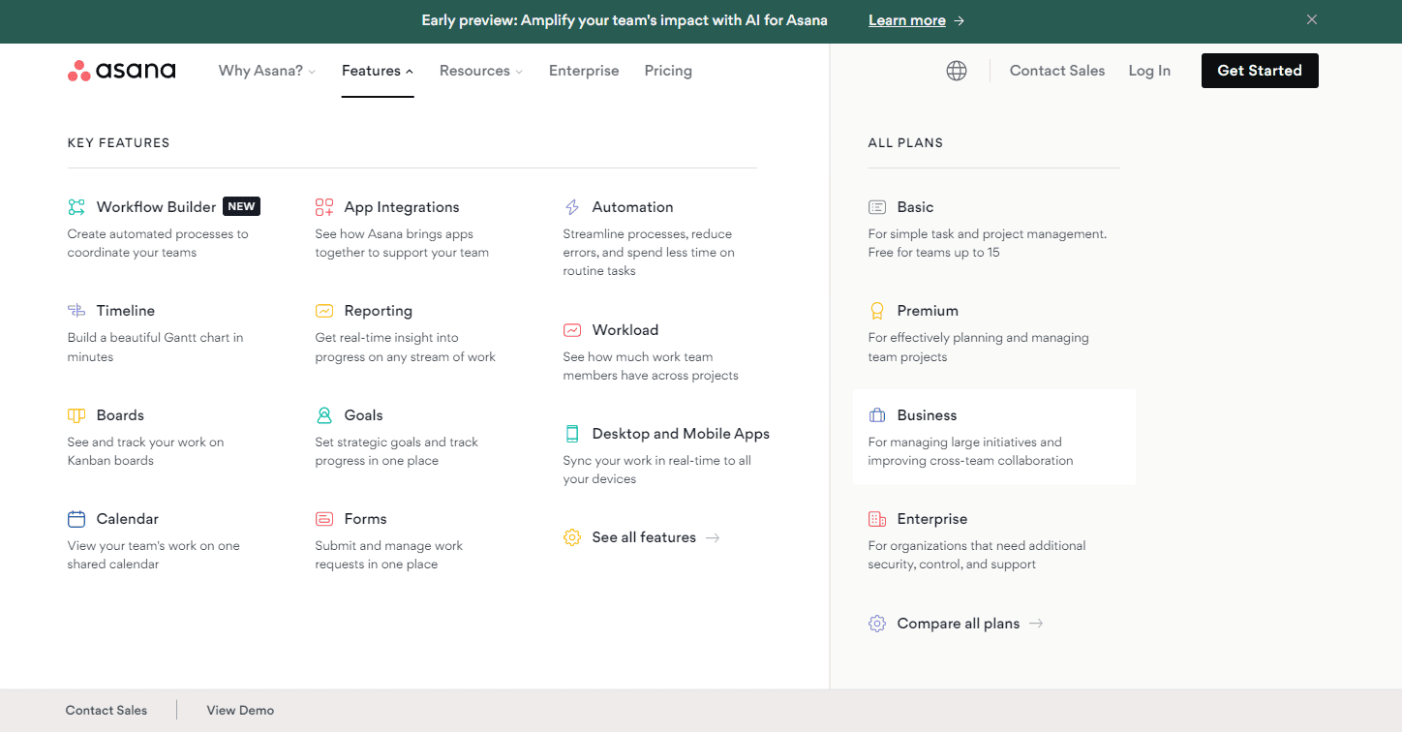Open See all features link

pyautogui.click(x=644, y=537)
